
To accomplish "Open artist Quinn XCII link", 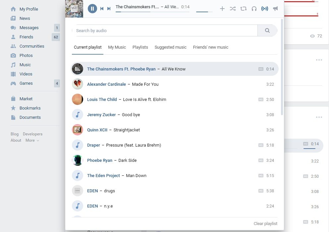I will pos(97,130).
